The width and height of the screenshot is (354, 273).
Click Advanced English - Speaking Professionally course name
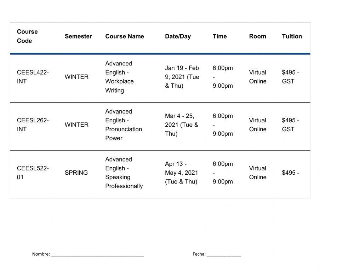(124, 173)
